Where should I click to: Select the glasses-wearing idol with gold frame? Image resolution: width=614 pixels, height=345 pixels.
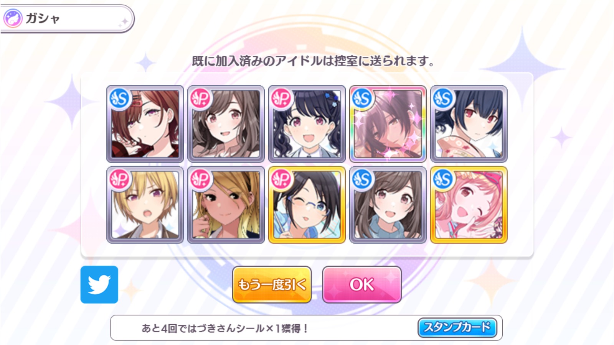click(x=307, y=205)
